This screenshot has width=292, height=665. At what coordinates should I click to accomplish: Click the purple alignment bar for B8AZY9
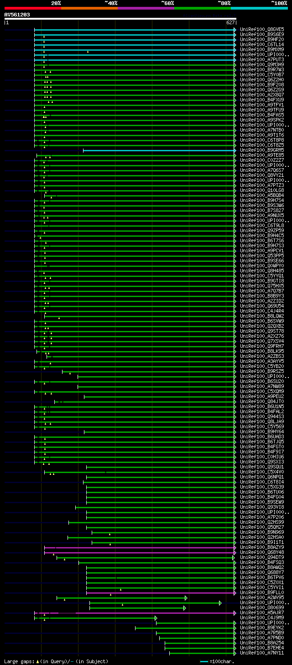tap(140, 547)
